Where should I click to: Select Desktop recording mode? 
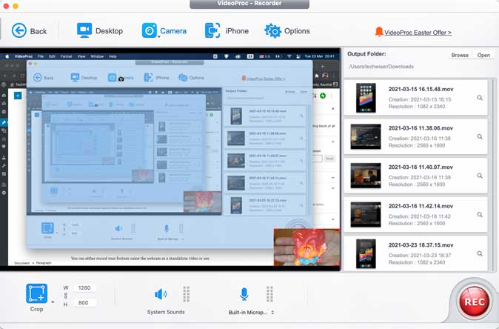tap(100, 31)
